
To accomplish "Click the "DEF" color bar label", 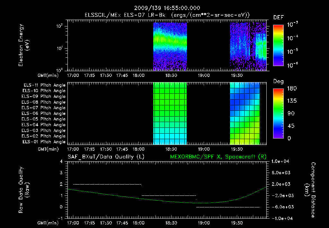I will click(279, 18).
